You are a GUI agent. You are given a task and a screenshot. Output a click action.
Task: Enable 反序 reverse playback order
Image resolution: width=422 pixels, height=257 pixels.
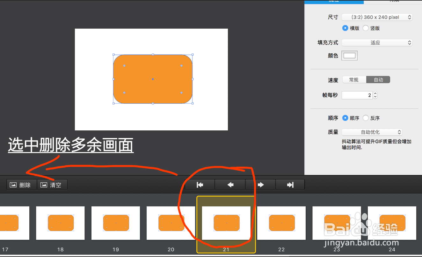[366, 118]
